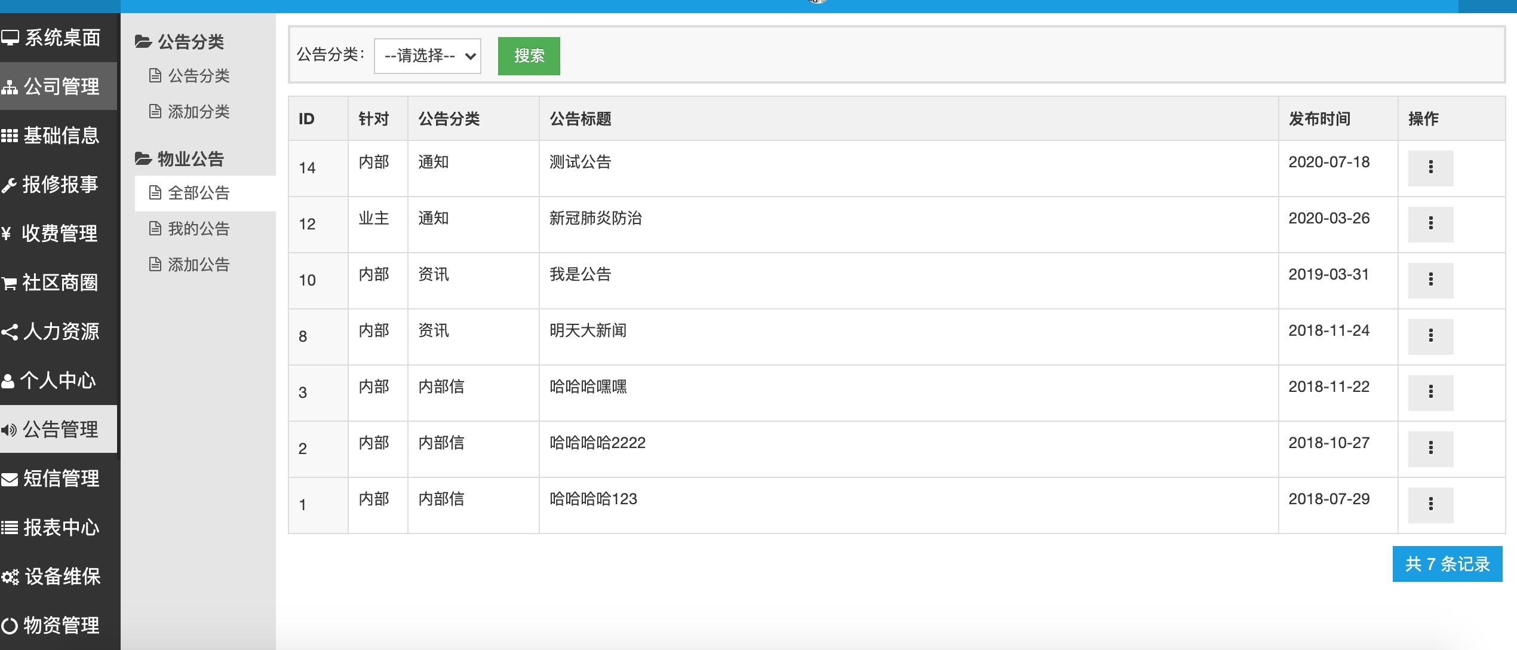
Task: Open actions menu for 哈哈哈哈2222 row
Action: click(x=1430, y=448)
